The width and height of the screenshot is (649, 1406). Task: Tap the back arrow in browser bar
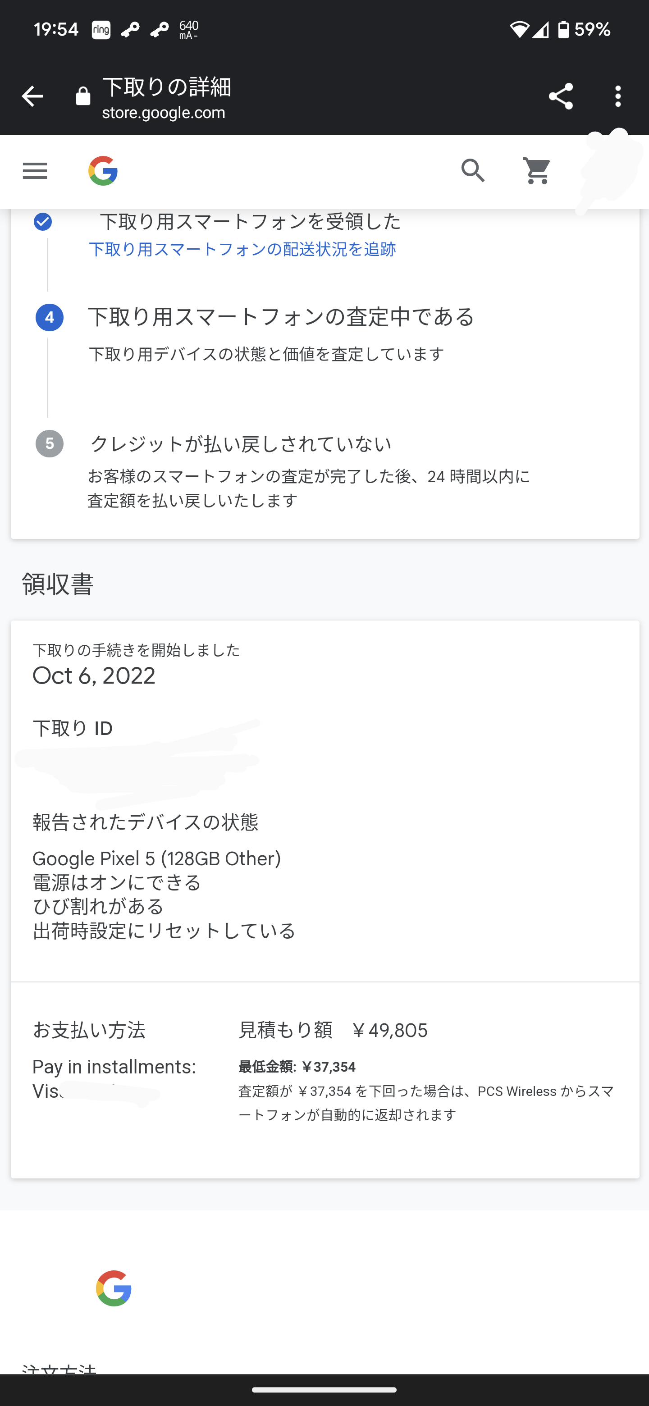tap(32, 96)
